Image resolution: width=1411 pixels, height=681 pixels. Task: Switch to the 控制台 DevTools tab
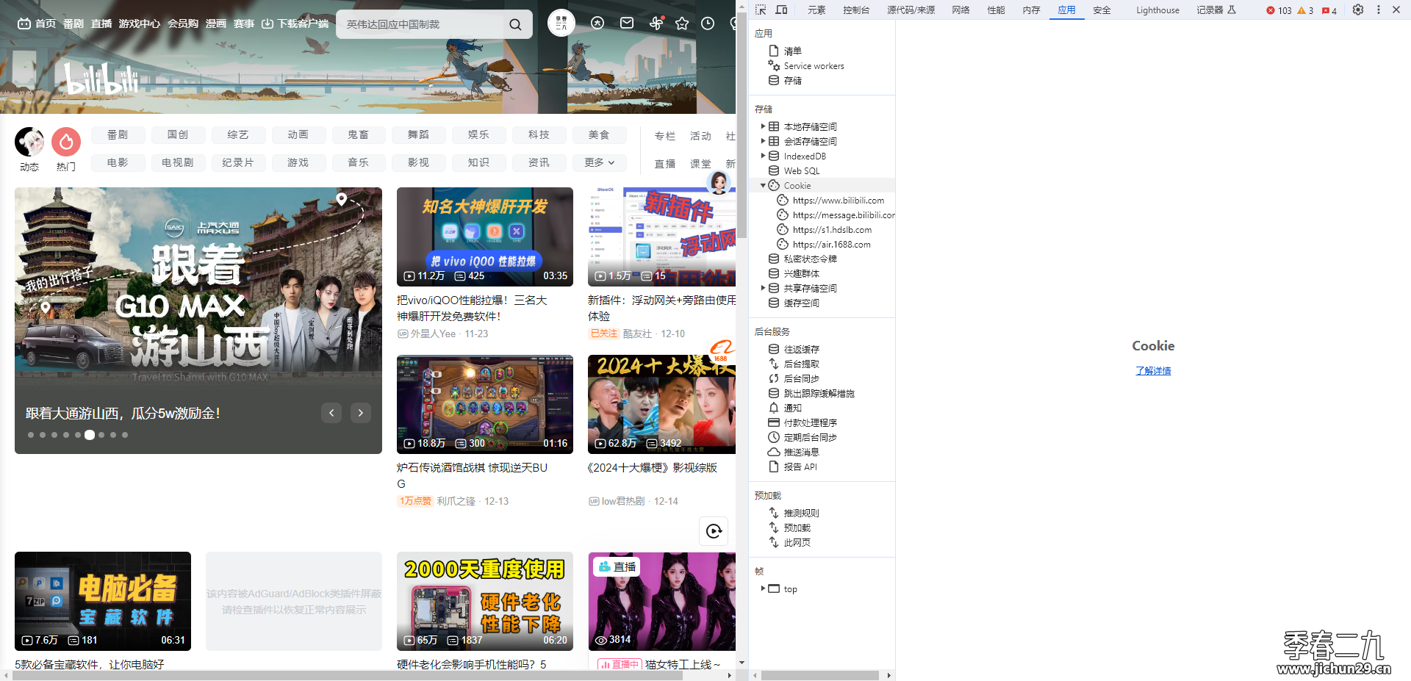[856, 10]
